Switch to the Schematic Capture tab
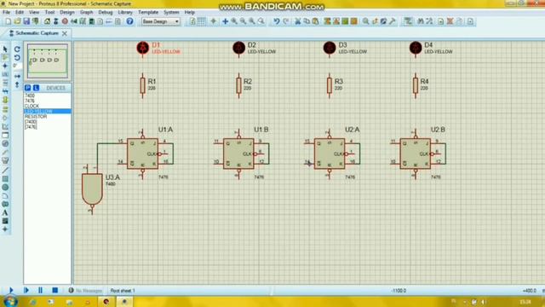 coord(37,33)
